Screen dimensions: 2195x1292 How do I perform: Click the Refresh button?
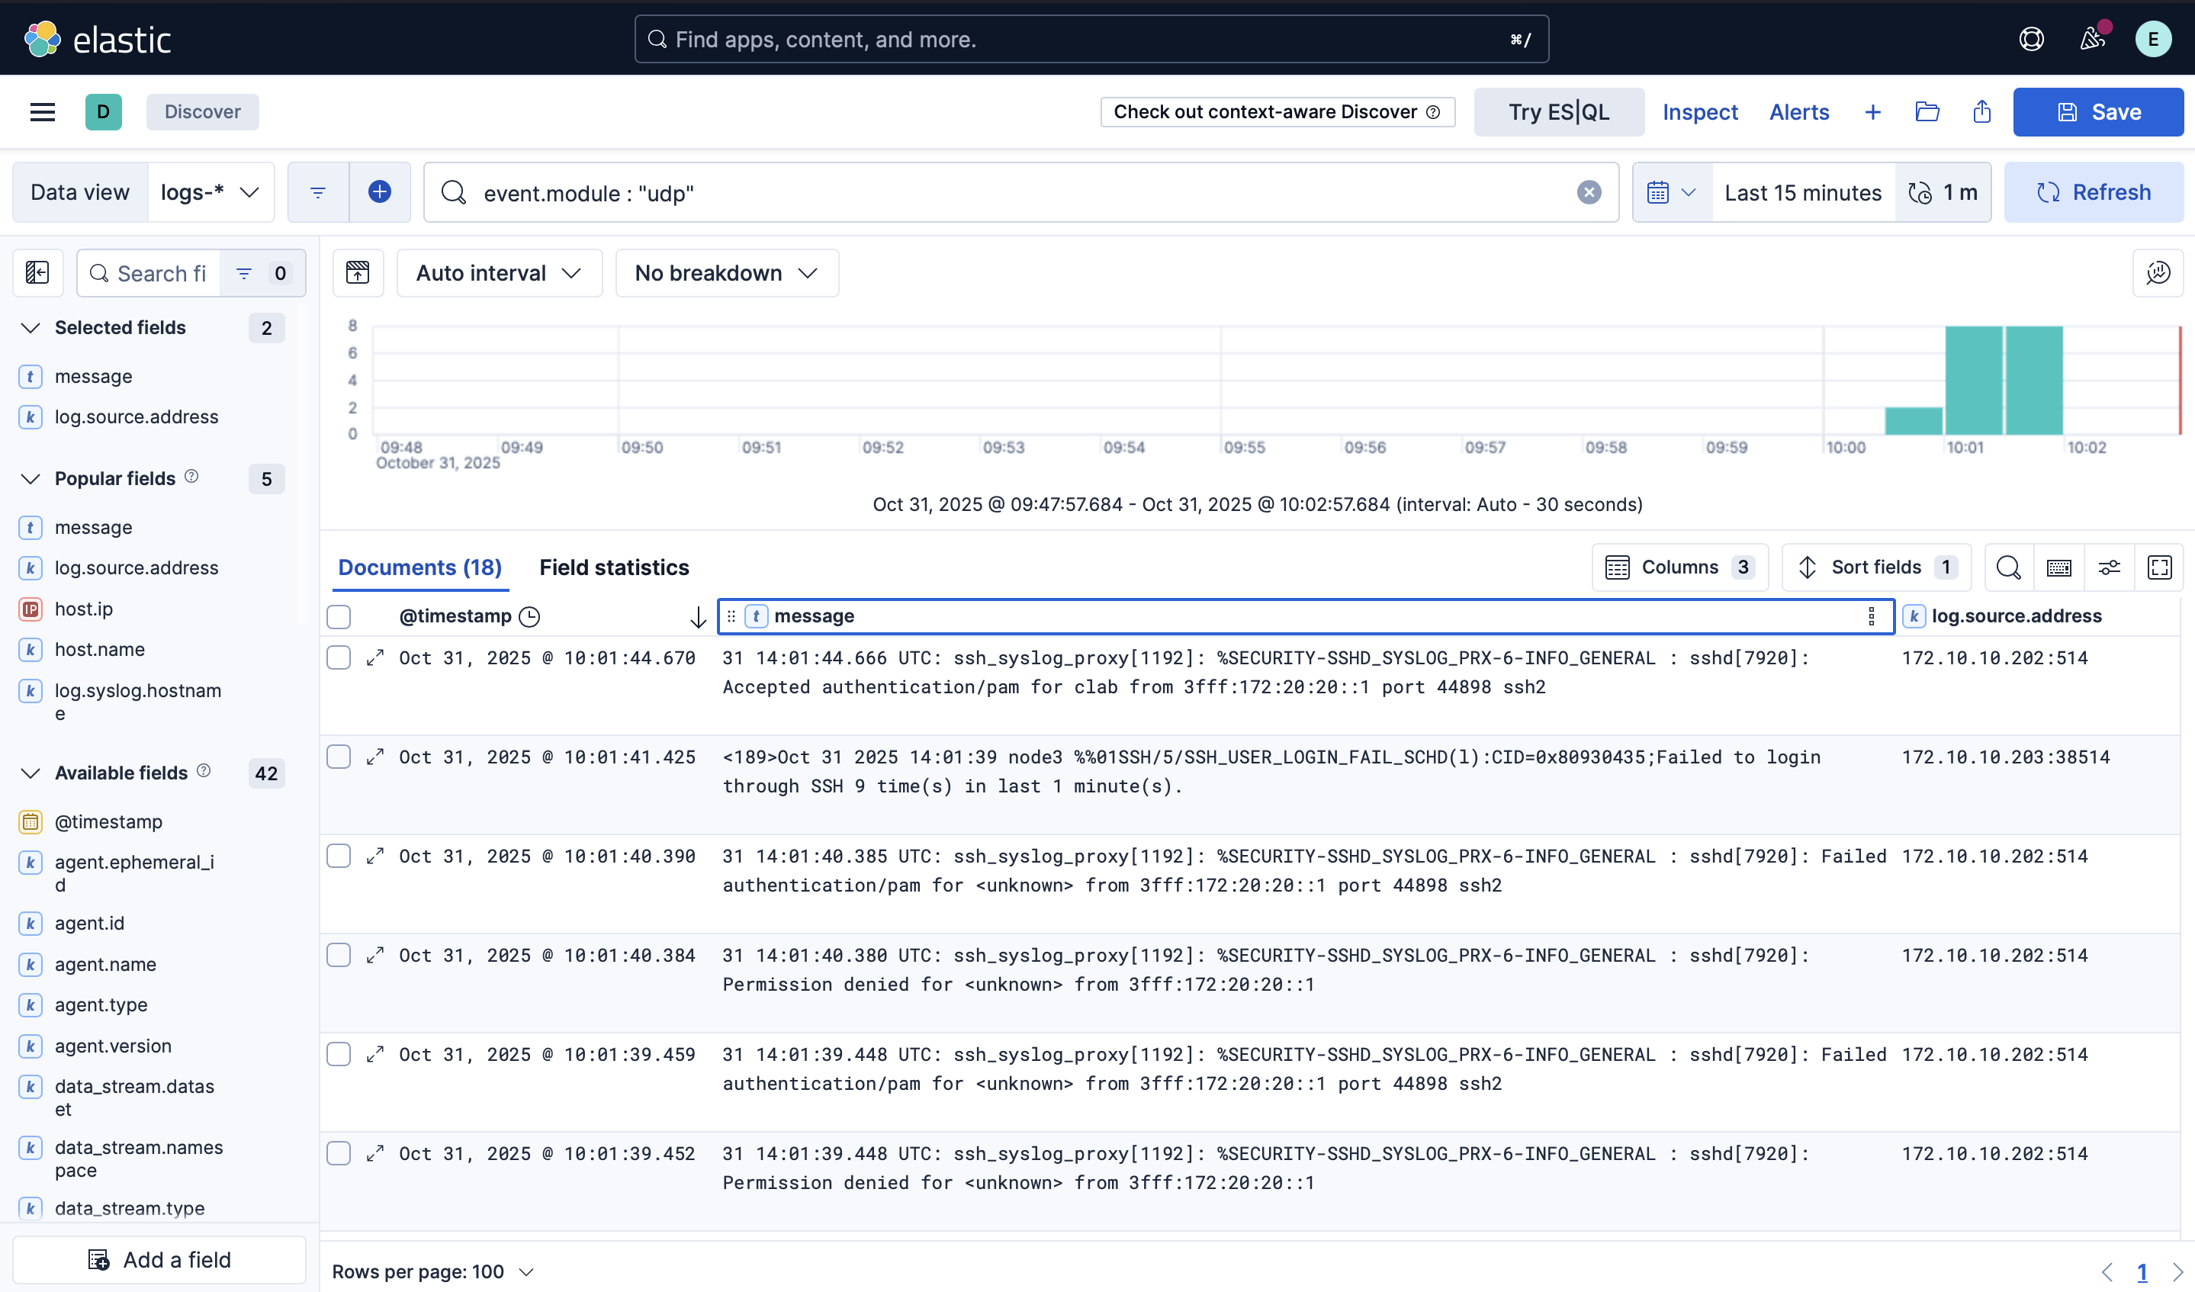(2093, 191)
